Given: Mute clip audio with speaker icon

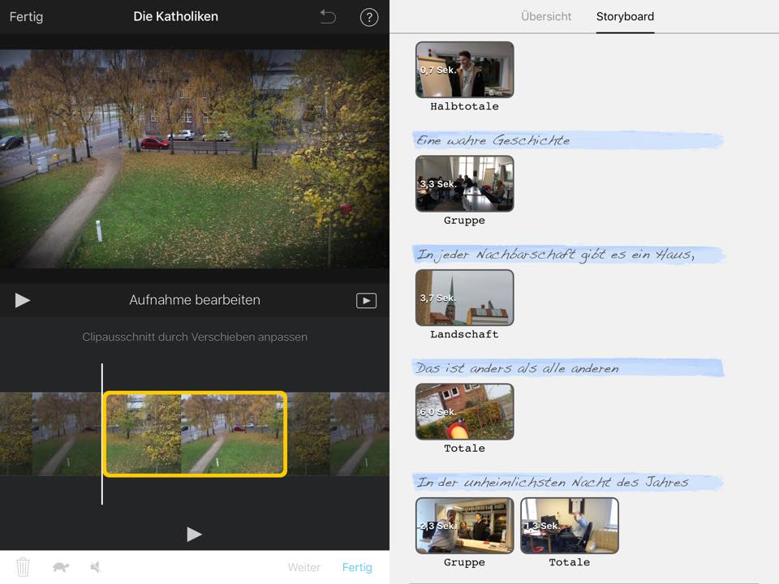Looking at the screenshot, I should pos(96,567).
